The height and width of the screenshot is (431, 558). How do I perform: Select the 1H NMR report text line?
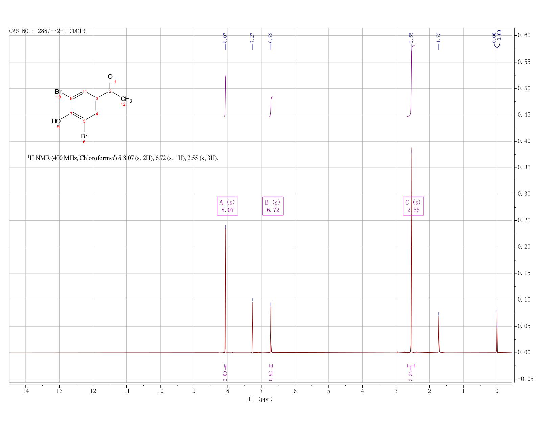click(x=123, y=158)
